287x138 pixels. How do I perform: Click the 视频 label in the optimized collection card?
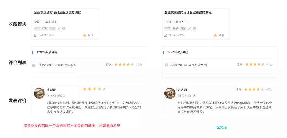pyautogui.click(x=175, y=28)
